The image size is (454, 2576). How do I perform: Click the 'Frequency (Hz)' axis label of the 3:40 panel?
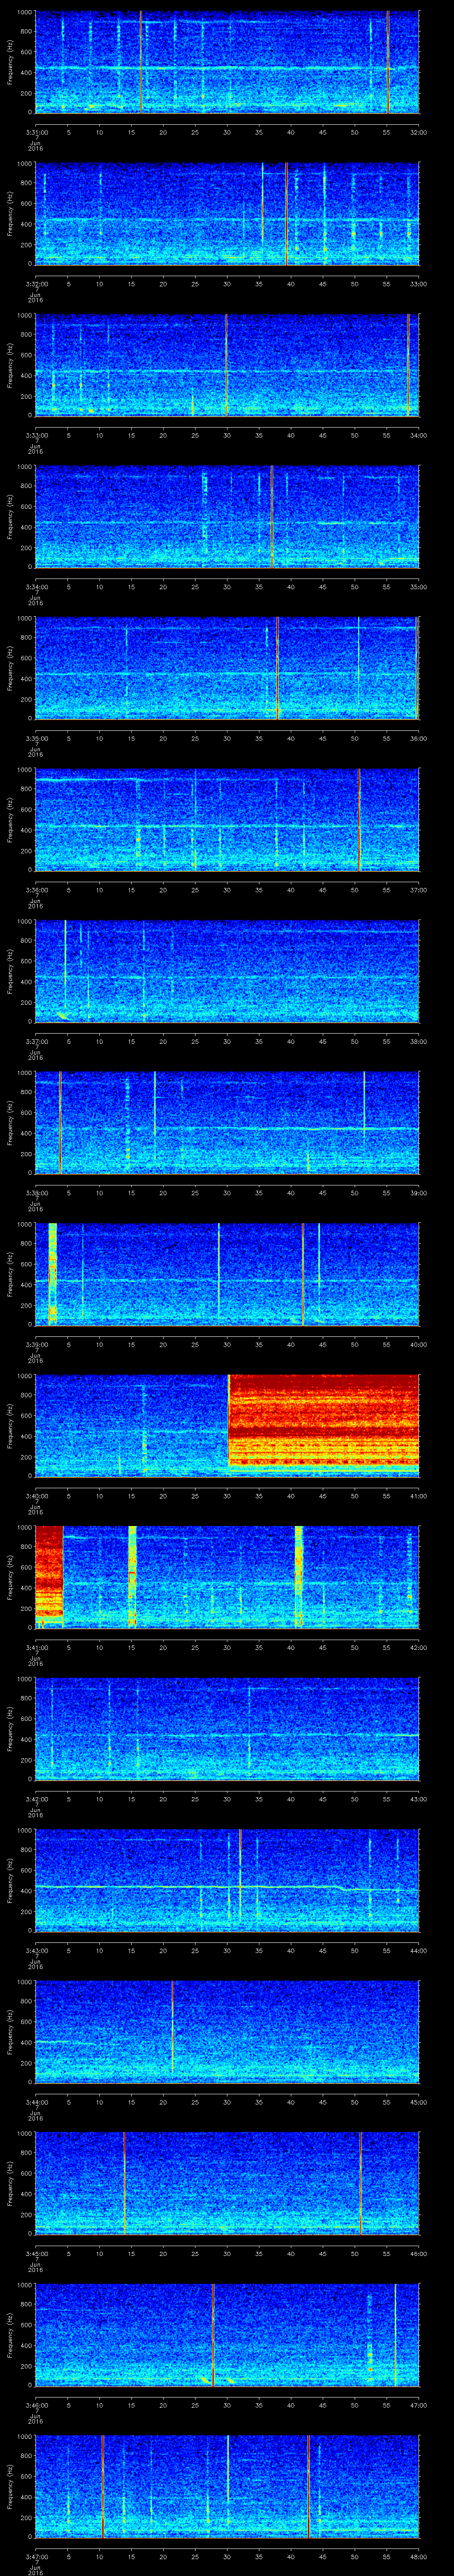pos(10,1426)
